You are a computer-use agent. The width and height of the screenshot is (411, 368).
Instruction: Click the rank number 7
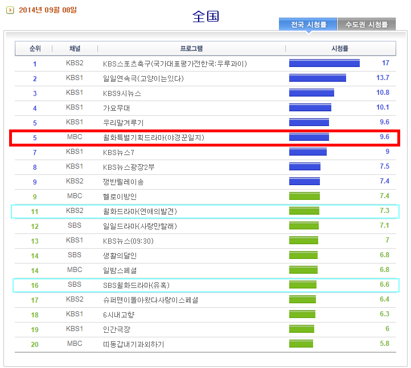pos(35,153)
